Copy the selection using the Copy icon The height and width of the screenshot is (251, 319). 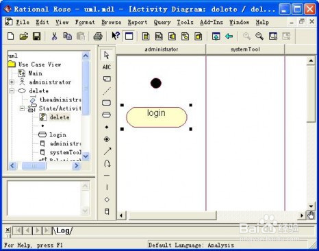67,36
